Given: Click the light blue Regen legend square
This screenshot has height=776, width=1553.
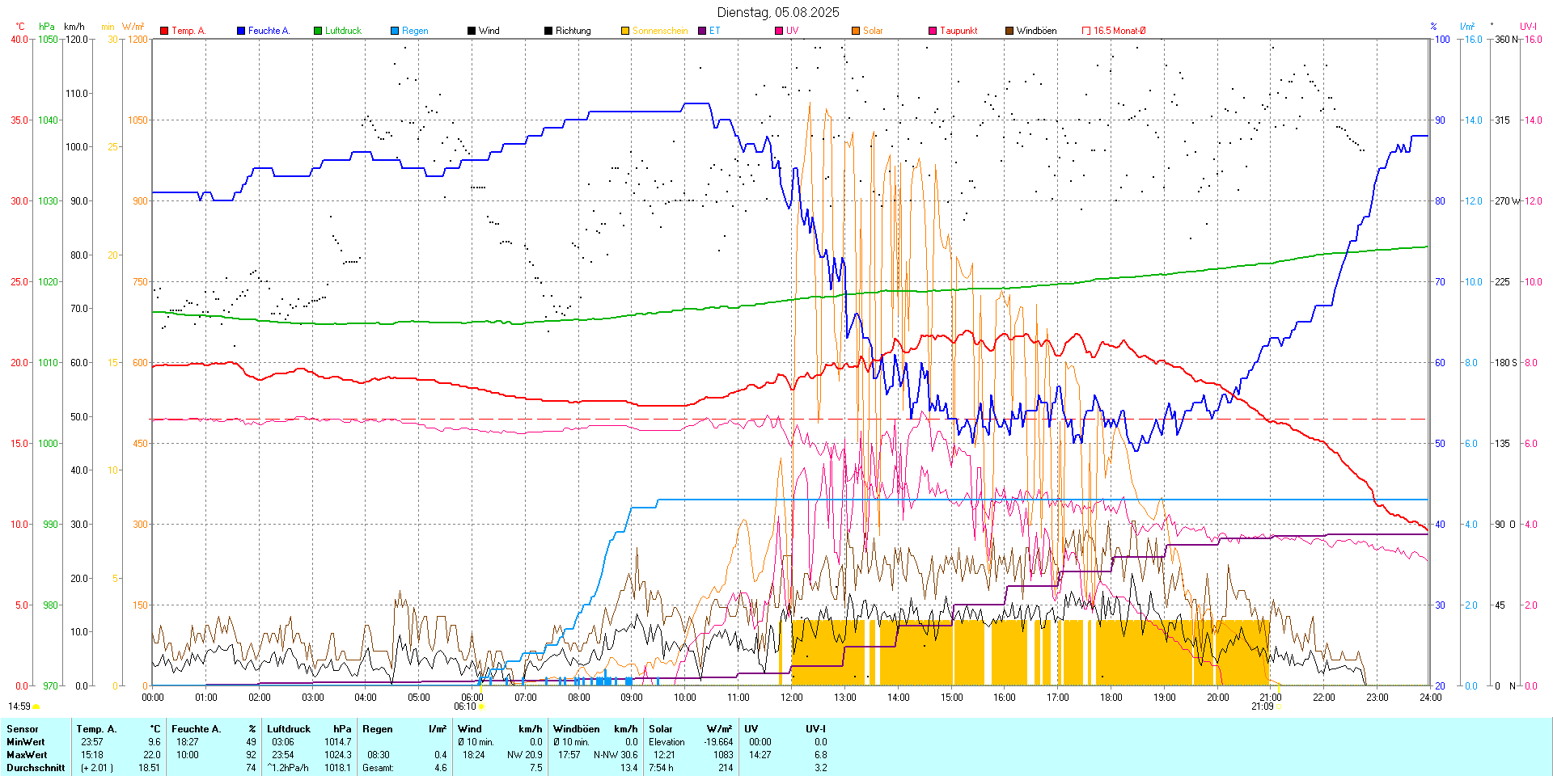Looking at the screenshot, I should tap(395, 31).
